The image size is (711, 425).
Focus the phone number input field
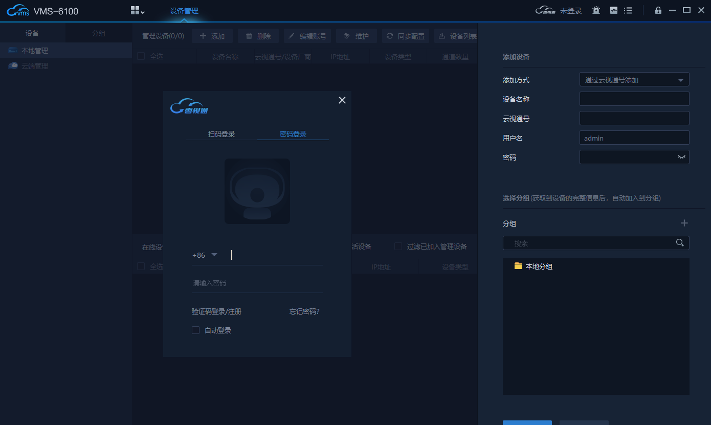tap(276, 255)
